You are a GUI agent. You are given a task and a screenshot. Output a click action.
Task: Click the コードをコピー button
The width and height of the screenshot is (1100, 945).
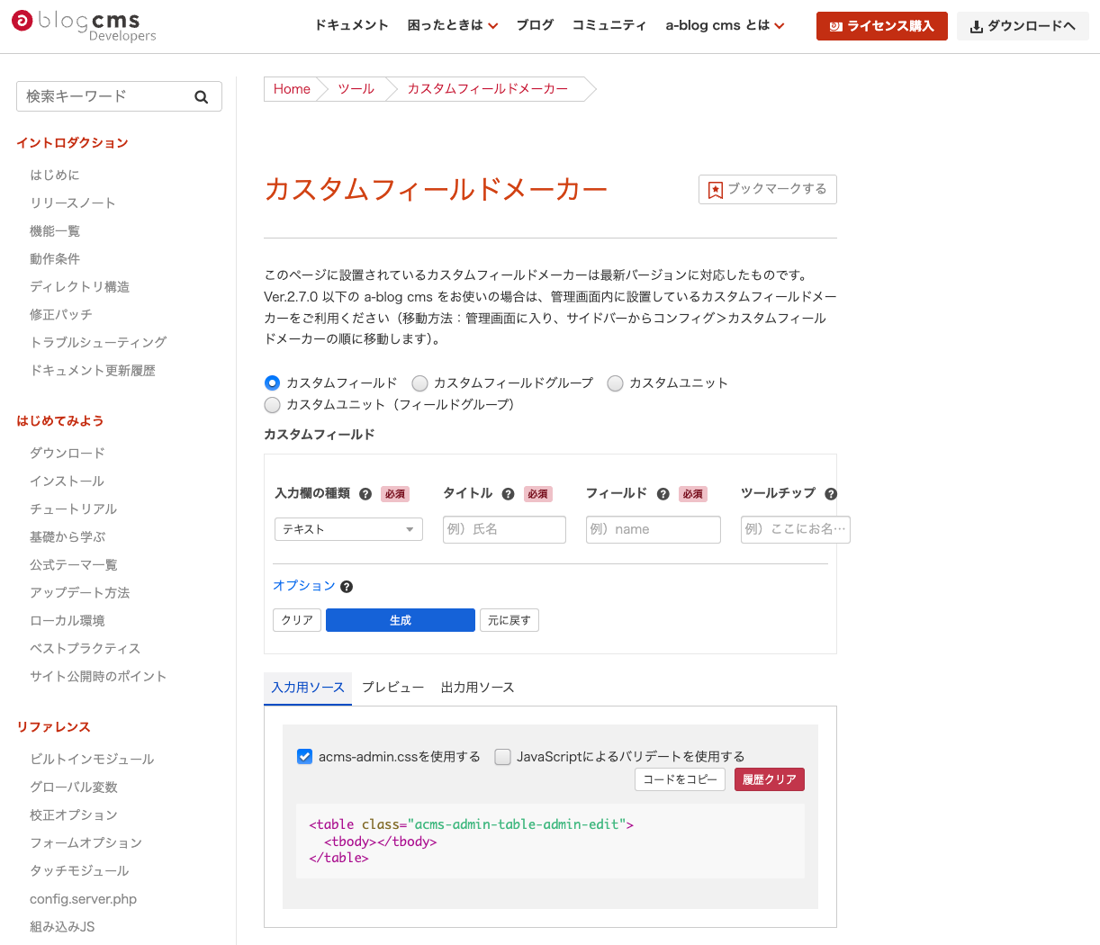[x=680, y=779]
